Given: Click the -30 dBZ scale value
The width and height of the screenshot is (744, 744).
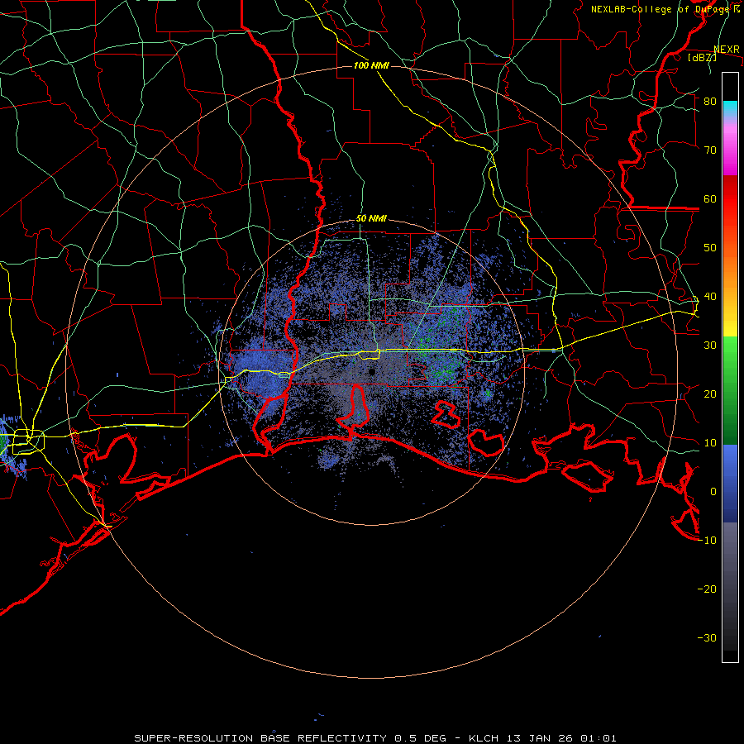Looking at the screenshot, I should 707,637.
